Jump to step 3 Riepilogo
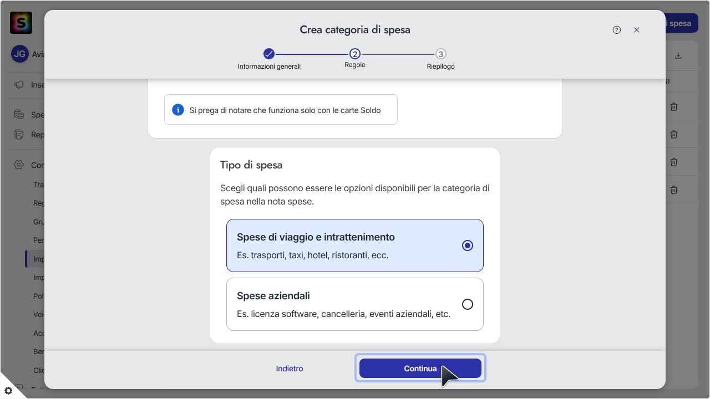The height and width of the screenshot is (399, 710). [x=440, y=54]
